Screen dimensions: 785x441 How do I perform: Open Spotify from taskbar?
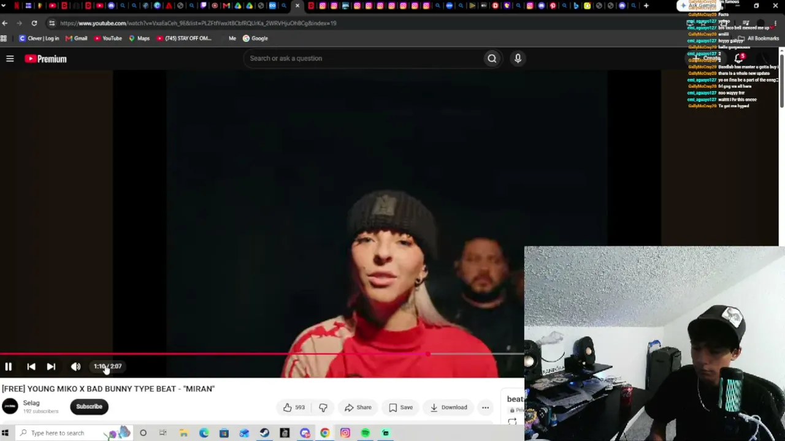click(x=366, y=433)
